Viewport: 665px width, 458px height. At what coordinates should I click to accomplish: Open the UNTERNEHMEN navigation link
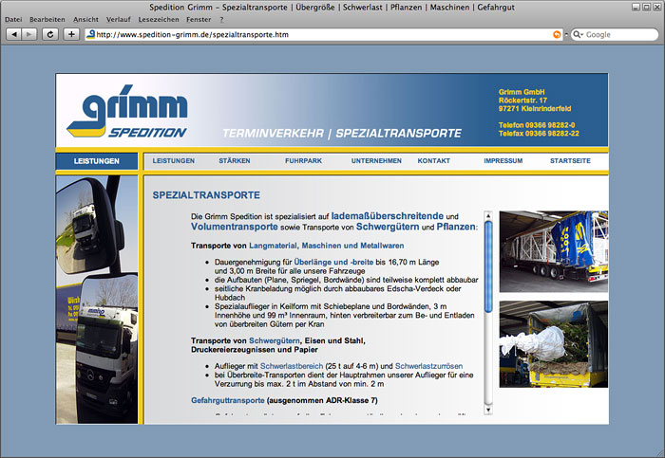coord(376,161)
